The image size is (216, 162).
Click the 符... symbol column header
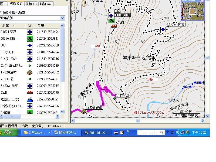coord(30,26)
